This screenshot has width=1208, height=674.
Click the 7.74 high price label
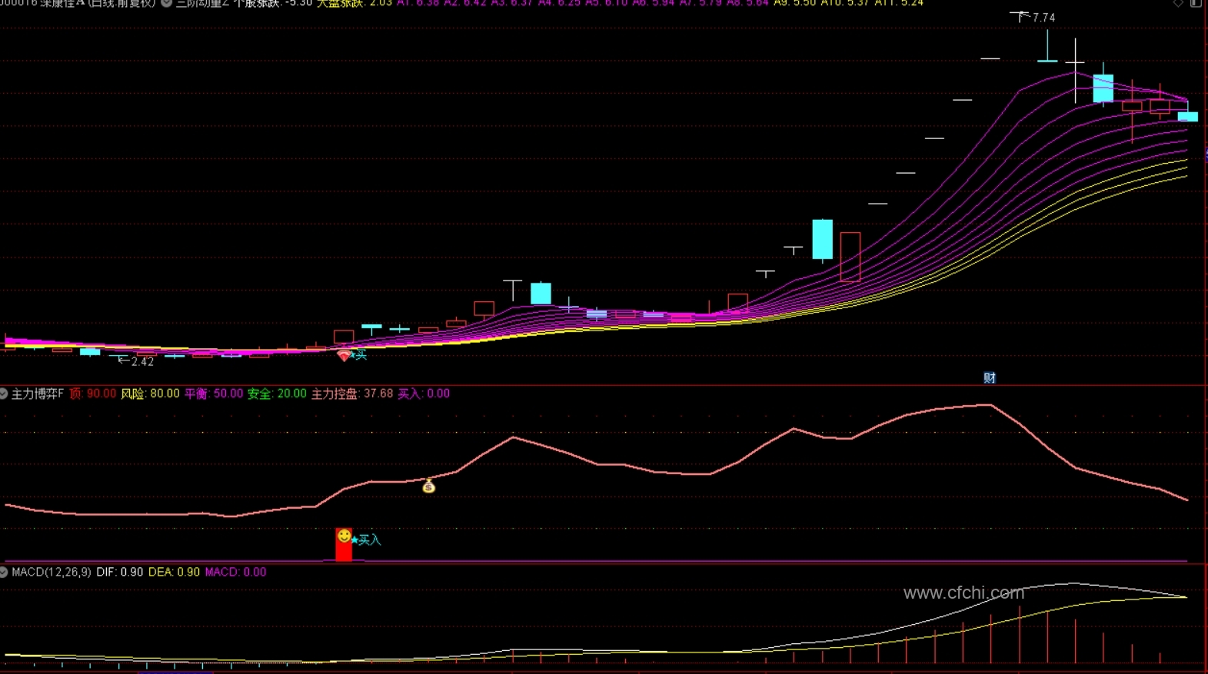click(1043, 18)
